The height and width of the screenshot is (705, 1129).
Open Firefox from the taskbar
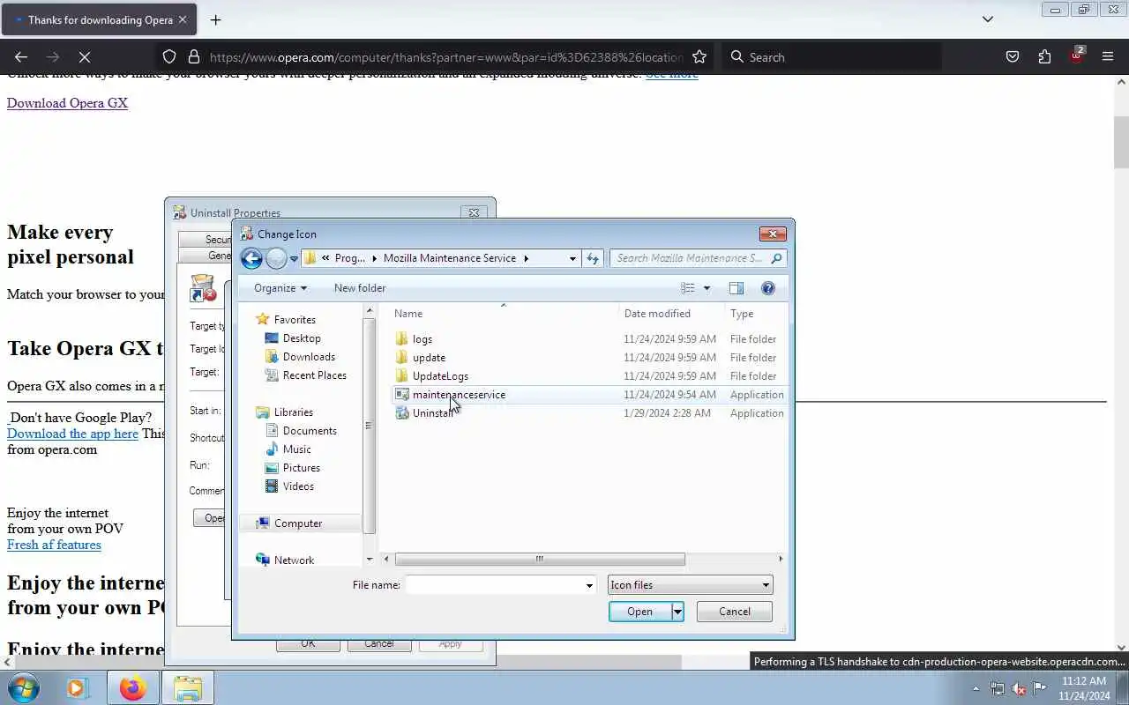pyautogui.click(x=133, y=687)
